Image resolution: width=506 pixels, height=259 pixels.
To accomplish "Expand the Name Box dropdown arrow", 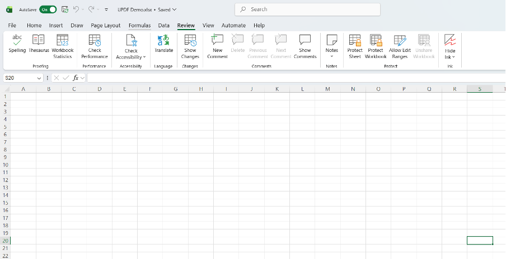I will pyautogui.click(x=39, y=78).
